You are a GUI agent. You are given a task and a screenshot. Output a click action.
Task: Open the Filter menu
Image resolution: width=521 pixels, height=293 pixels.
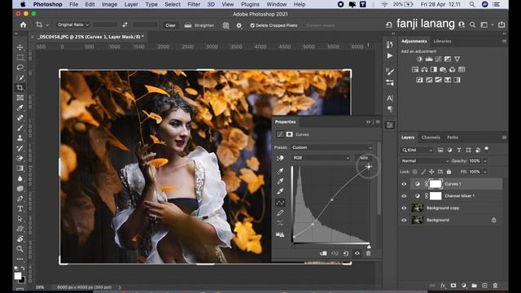click(x=194, y=4)
